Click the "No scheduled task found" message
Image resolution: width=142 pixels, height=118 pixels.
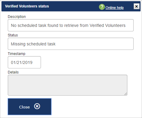point(68,25)
